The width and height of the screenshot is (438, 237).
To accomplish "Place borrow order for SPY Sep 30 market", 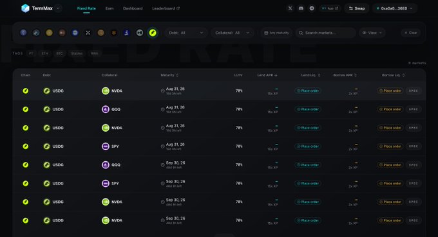I will (390, 183).
